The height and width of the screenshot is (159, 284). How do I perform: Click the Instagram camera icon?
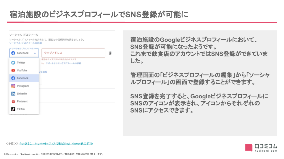point(13,86)
